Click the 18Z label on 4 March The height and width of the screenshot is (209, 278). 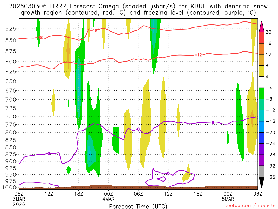click(198, 194)
